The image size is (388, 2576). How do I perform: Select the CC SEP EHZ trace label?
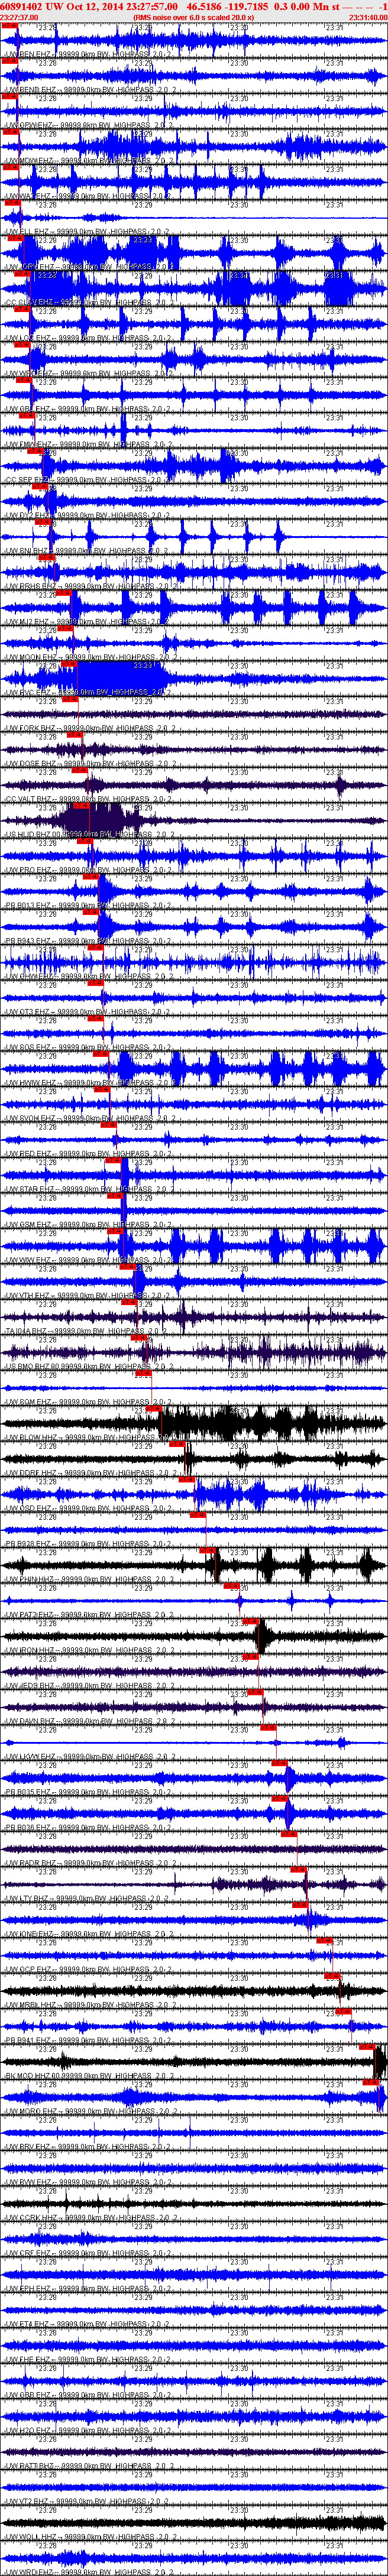88,479
